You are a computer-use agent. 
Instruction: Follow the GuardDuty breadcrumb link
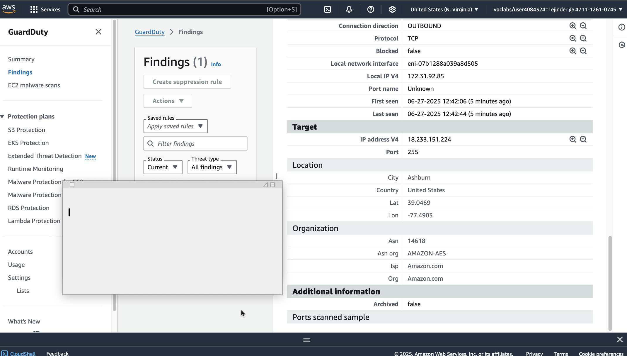(x=149, y=32)
